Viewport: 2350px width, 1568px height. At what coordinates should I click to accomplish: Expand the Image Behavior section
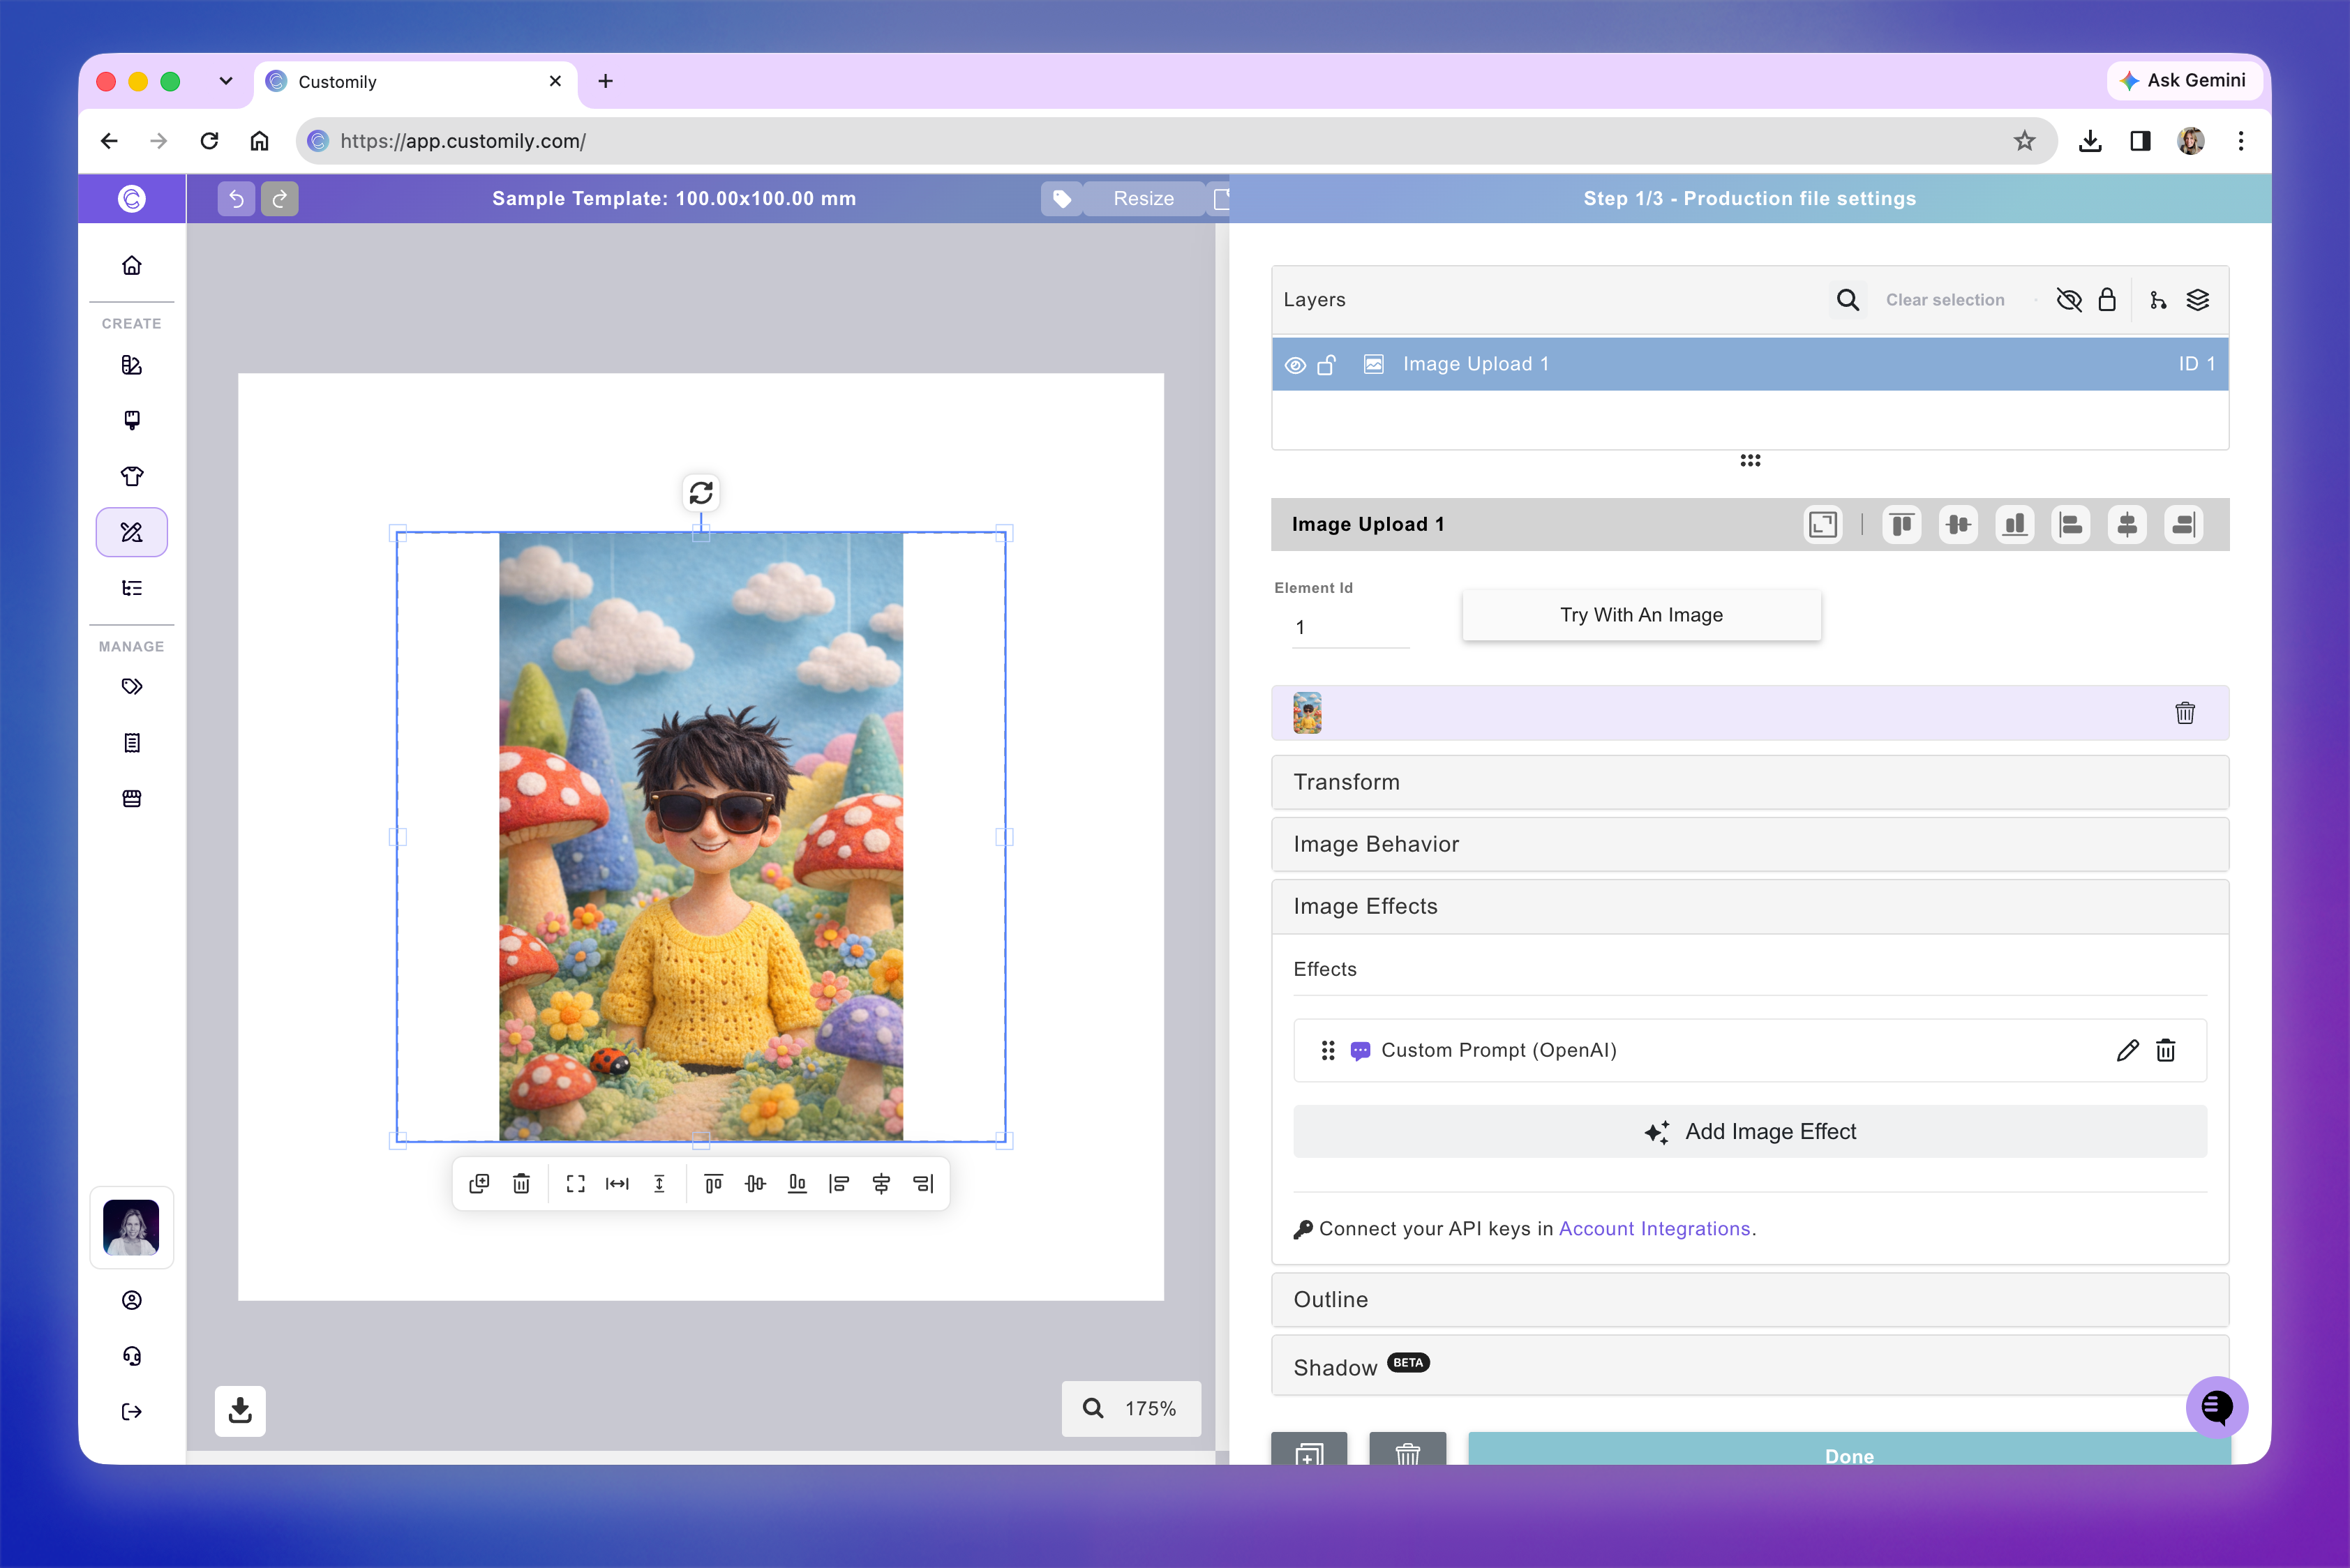click(x=1750, y=844)
